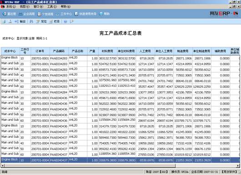The image size is (241, 175).
Task: Click the print icon in report toolbar
Action: [x=4, y=21]
